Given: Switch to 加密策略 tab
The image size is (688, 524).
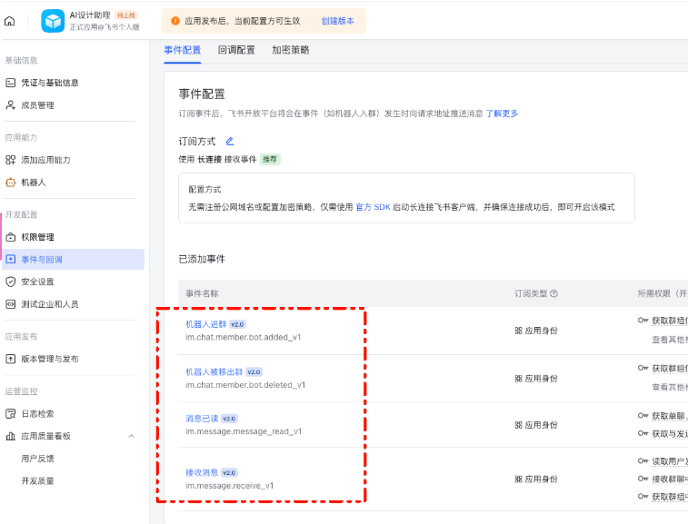Looking at the screenshot, I should [x=291, y=50].
